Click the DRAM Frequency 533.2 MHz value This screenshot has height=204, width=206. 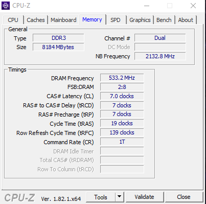pyautogui.click(x=122, y=78)
